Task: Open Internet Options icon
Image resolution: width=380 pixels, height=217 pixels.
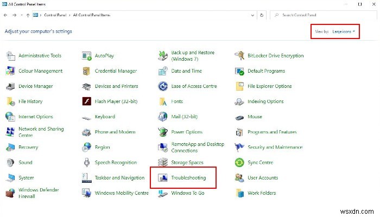Action: tap(10, 117)
